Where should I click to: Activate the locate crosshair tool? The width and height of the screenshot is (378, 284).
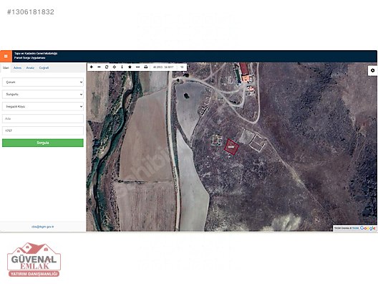[115, 67]
